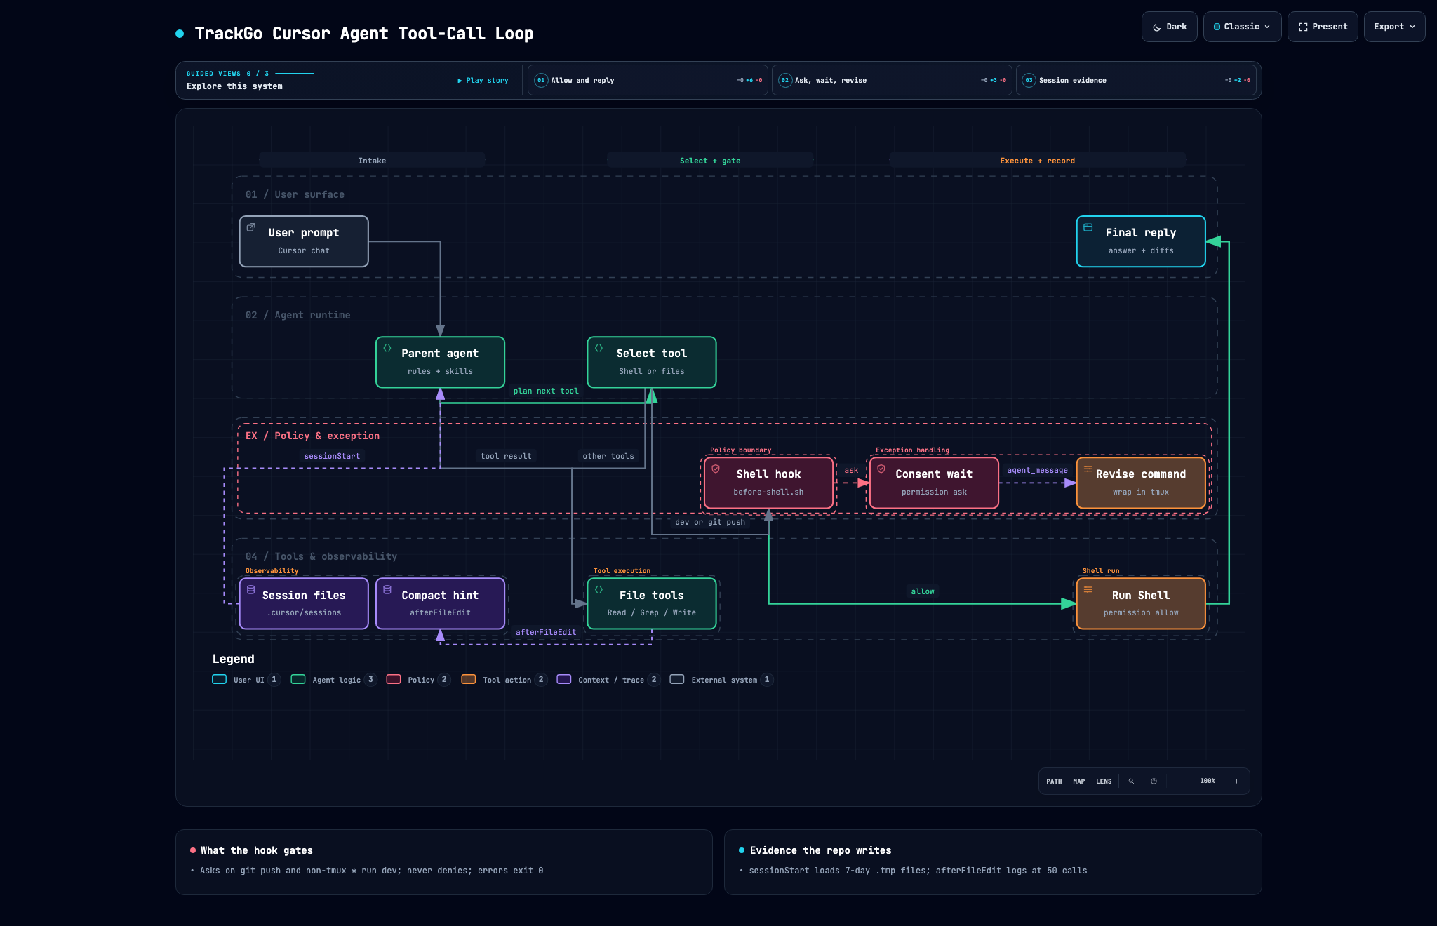Click the Consent wait node
Image resolution: width=1437 pixels, height=926 pixels.
coord(934,483)
